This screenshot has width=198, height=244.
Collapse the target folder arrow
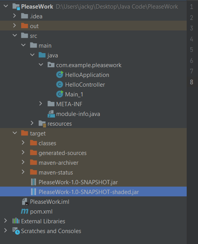(15, 133)
